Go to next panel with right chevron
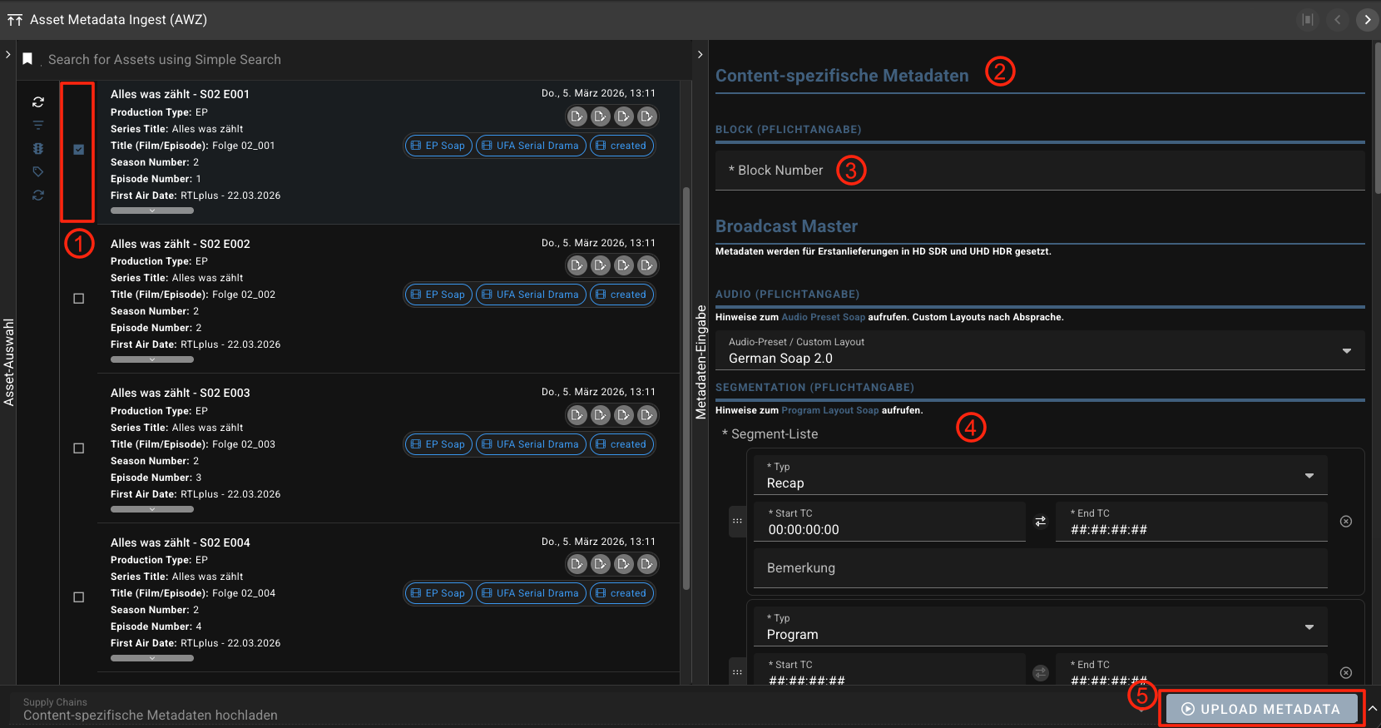Image resolution: width=1381 pixels, height=728 pixels. [x=1367, y=20]
